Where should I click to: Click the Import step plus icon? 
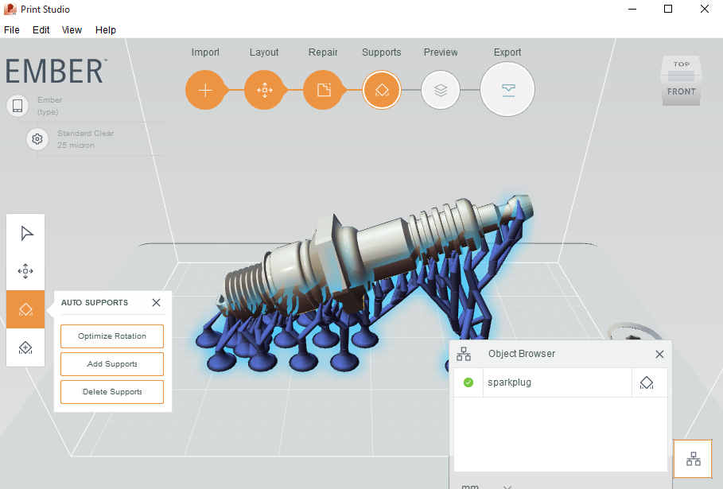coord(205,90)
